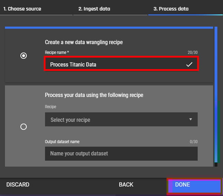Go to the '1. Choose source' tab
The image size is (223, 196).
(x=22, y=9)
